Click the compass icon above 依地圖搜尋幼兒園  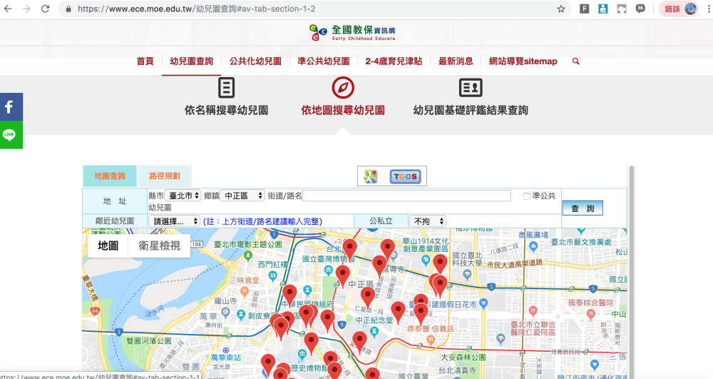pyautogui.click(x=343, y=88)
